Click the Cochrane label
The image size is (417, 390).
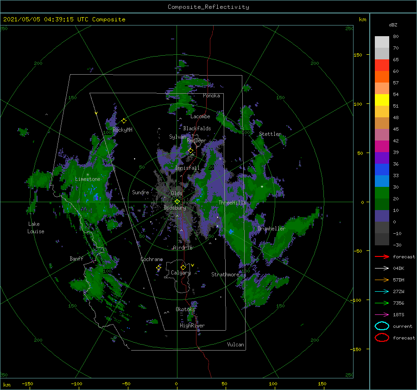152,259
